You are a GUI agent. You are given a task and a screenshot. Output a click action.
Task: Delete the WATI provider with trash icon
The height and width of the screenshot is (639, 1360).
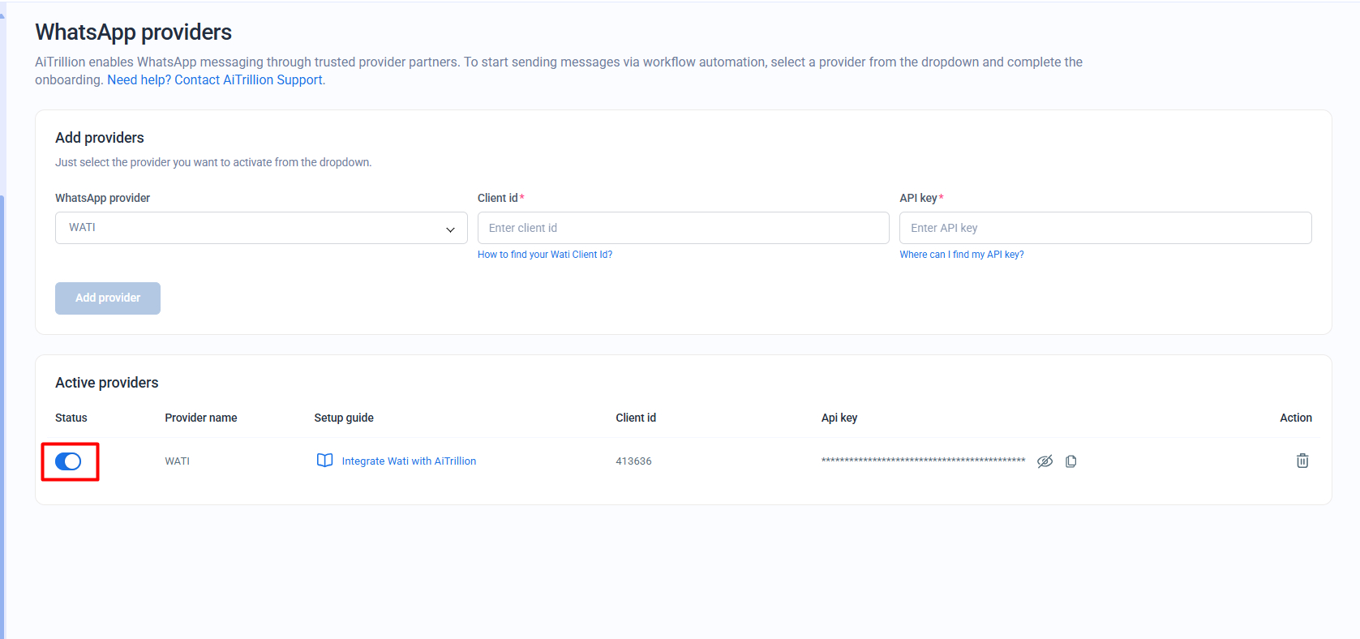[x=1302, y=461]
